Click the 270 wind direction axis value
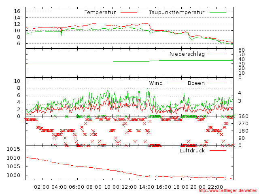Viewport: 259px width, 194px height. [x=243, y=124]
